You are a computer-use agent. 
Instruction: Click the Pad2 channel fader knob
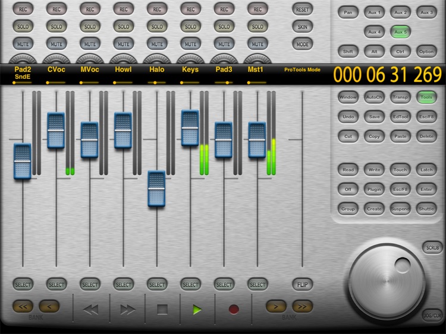tap(23, 161)
